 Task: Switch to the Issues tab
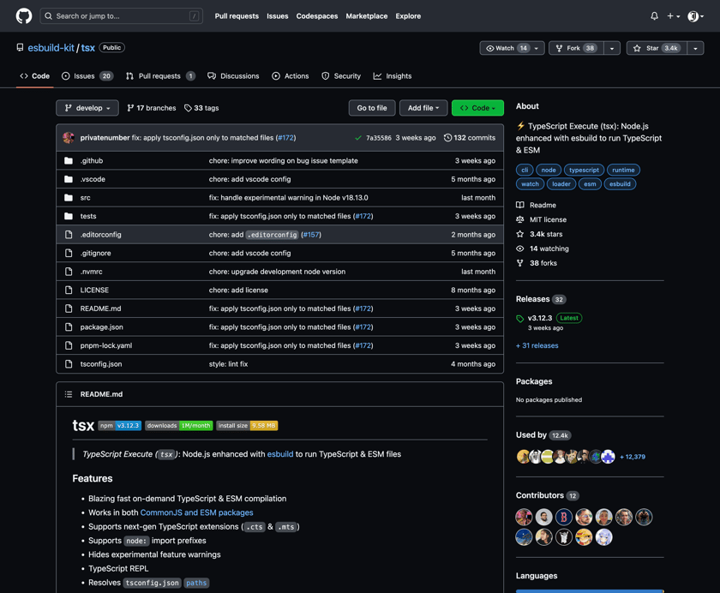87,76
